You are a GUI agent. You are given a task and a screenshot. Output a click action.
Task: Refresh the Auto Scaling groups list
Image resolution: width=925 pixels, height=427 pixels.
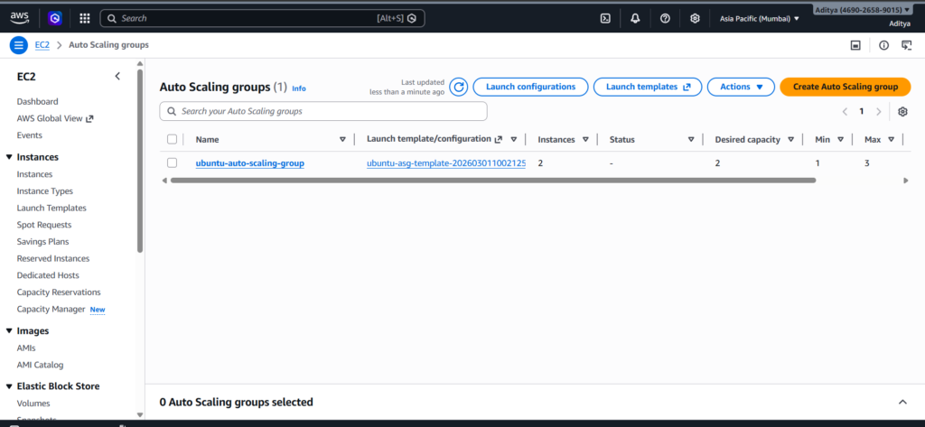pyautogui.click(x=459, y=87)
